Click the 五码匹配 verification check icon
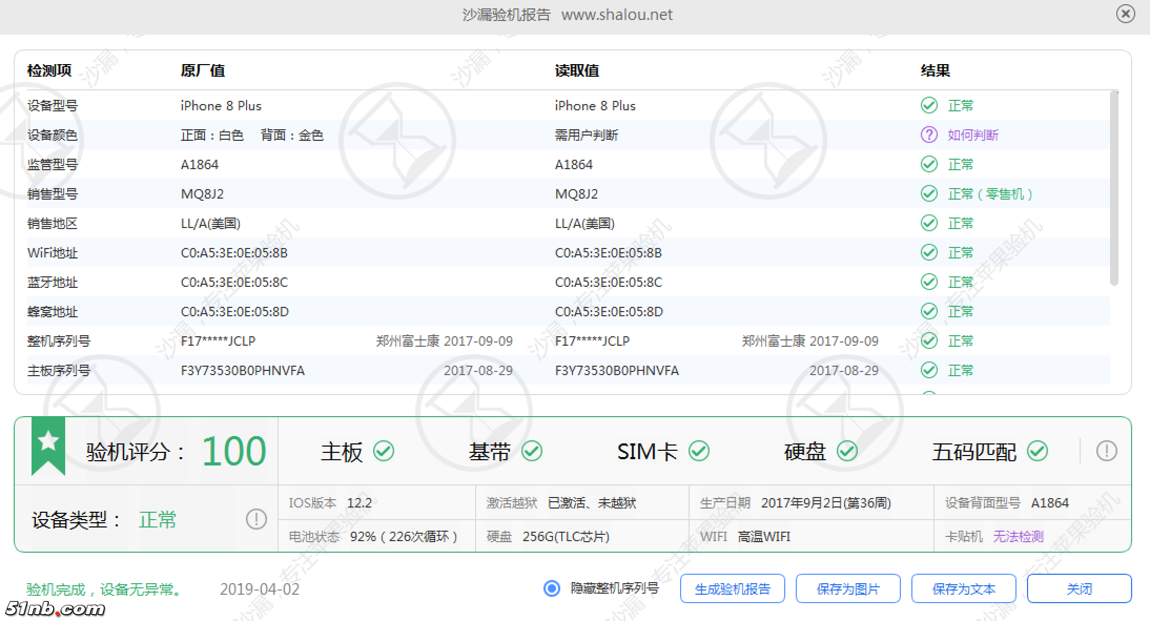The height and width of the screenshot is (621, 1150). [x=1037, y=451]
